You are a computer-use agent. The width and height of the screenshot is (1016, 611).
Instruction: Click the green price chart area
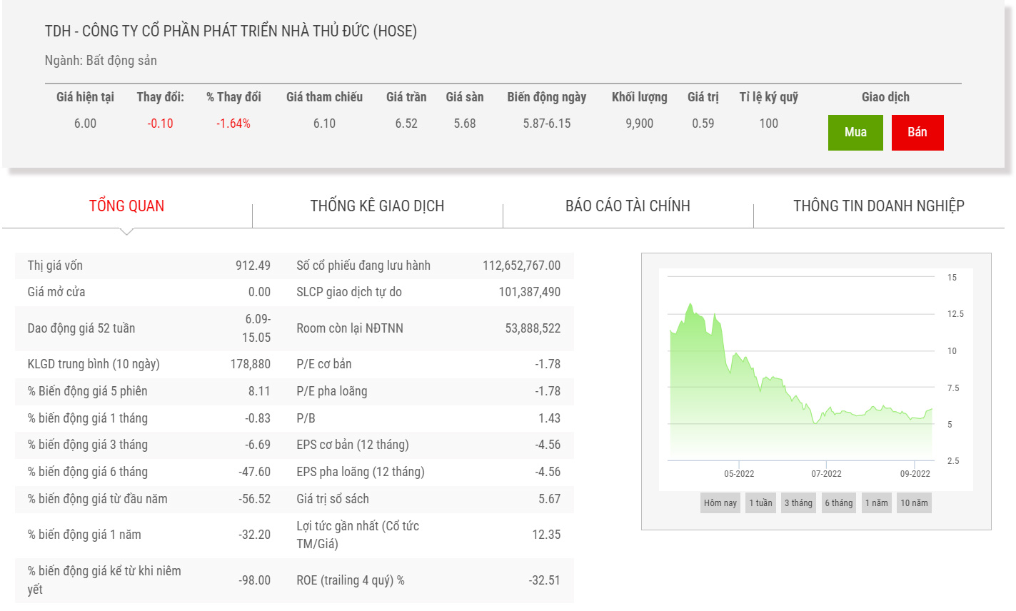[x=785, y=400]
